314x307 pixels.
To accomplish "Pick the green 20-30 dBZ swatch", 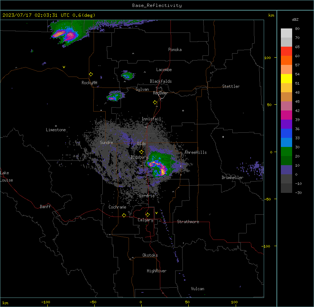I will [286, 152].
